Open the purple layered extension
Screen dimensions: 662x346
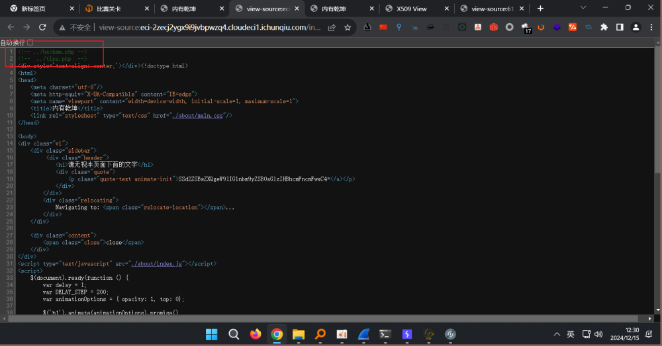[557, 27]
